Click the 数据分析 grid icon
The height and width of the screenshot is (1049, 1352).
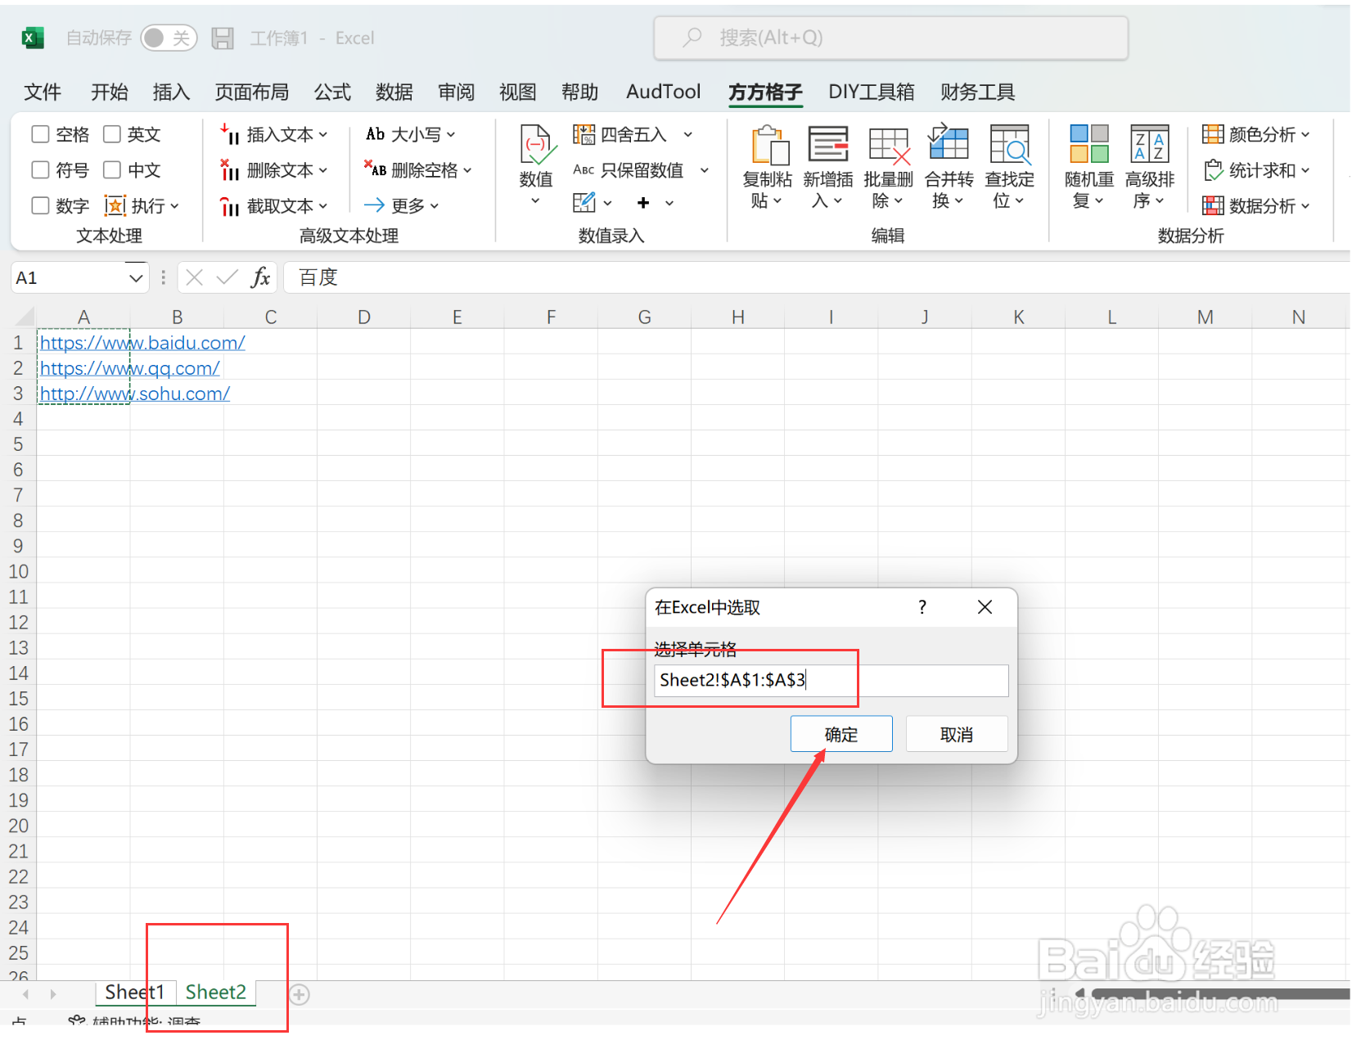tap(1213, 205)
